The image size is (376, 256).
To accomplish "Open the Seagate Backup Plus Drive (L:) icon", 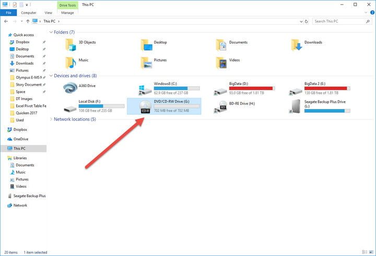I will pyautogui.click(x=295, y=107).
